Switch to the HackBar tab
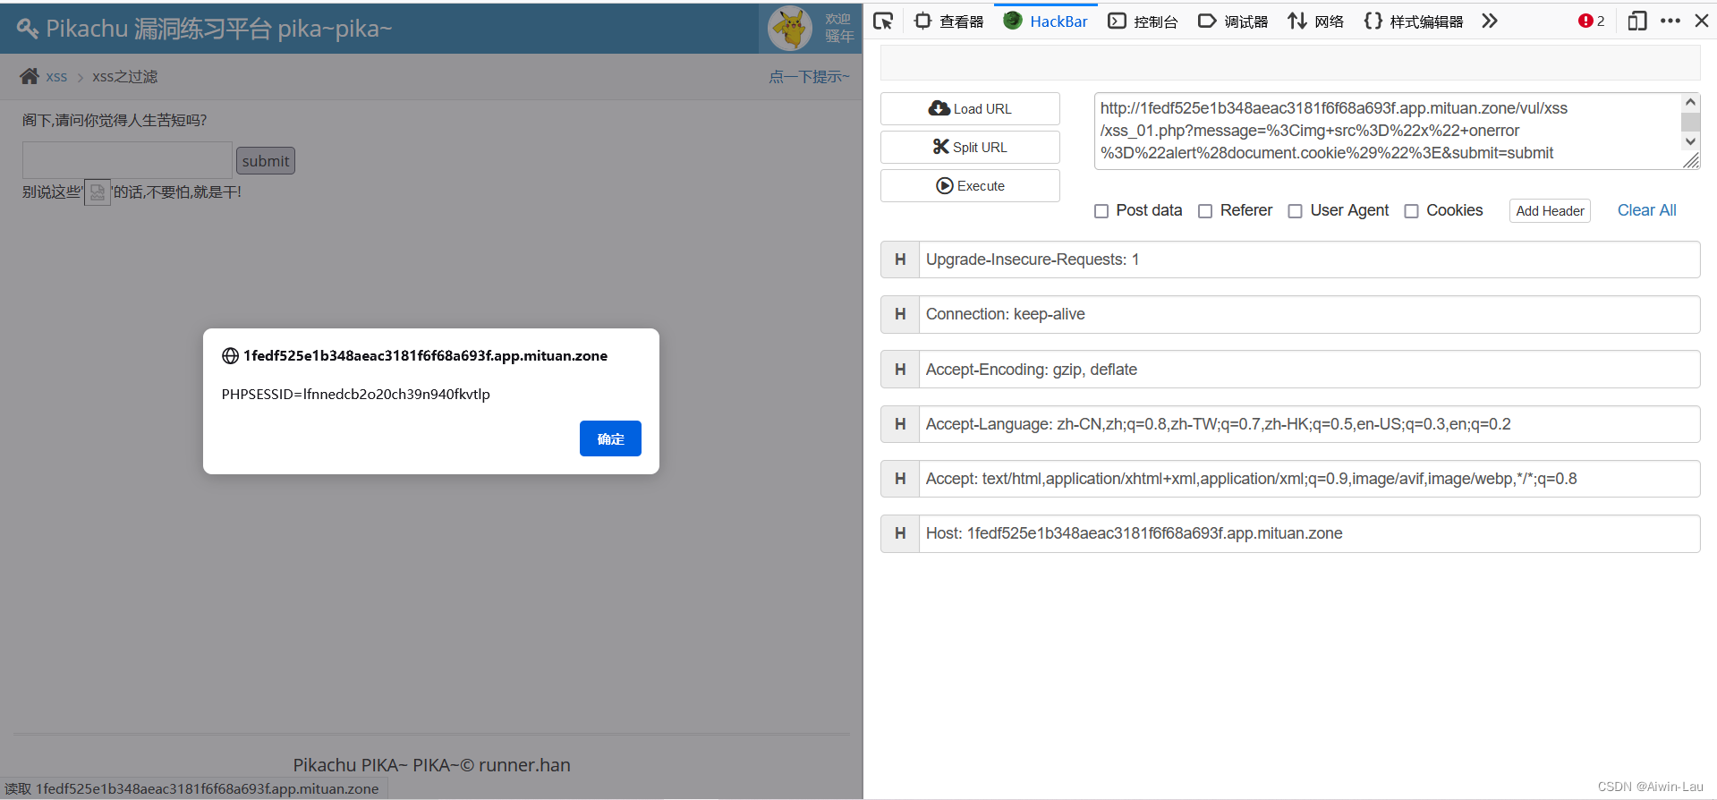The height and width of the screenshot is (800, 1717). [x=1046, y=21]
